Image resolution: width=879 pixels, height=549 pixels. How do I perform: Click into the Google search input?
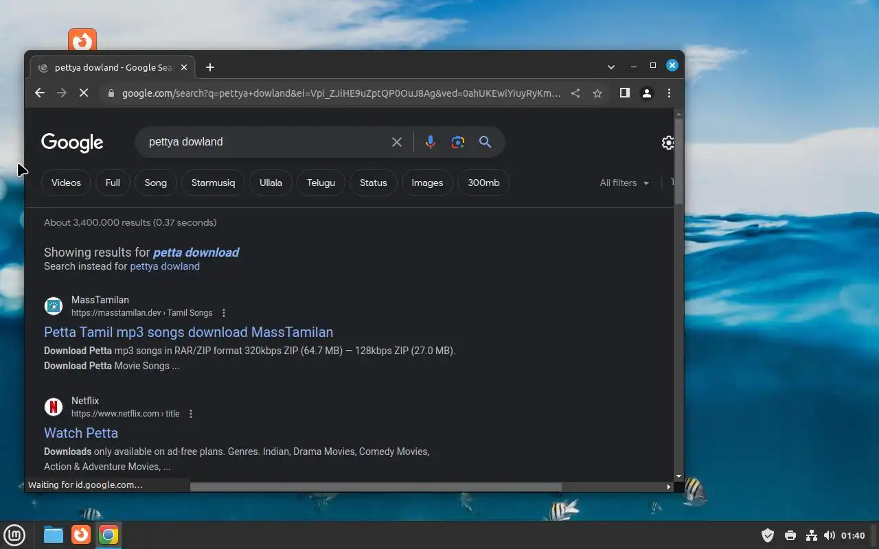pos(264,142)
